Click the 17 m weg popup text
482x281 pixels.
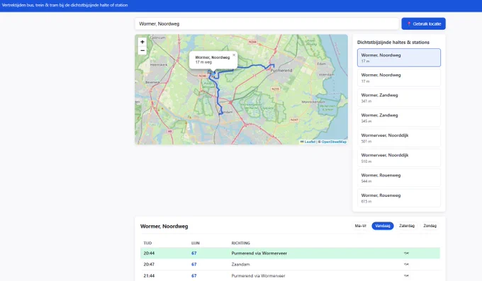pyautogui.click(x=203, y=62)
